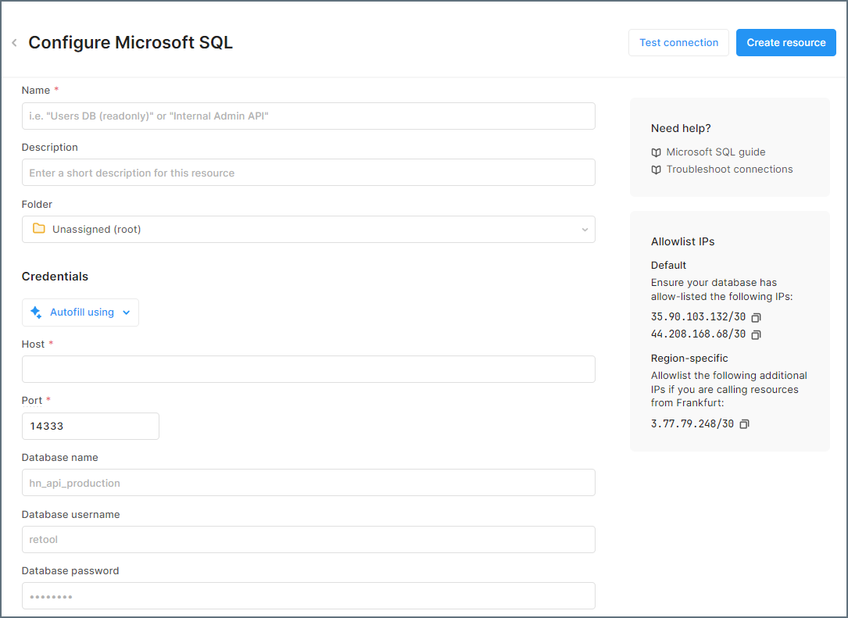
Task: Open Troubleshoot connections documentation
Action: click(x=728, y=170)
